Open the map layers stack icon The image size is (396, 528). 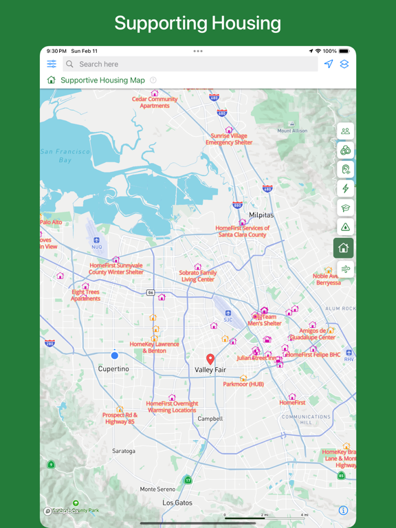(x=344, y=64)
